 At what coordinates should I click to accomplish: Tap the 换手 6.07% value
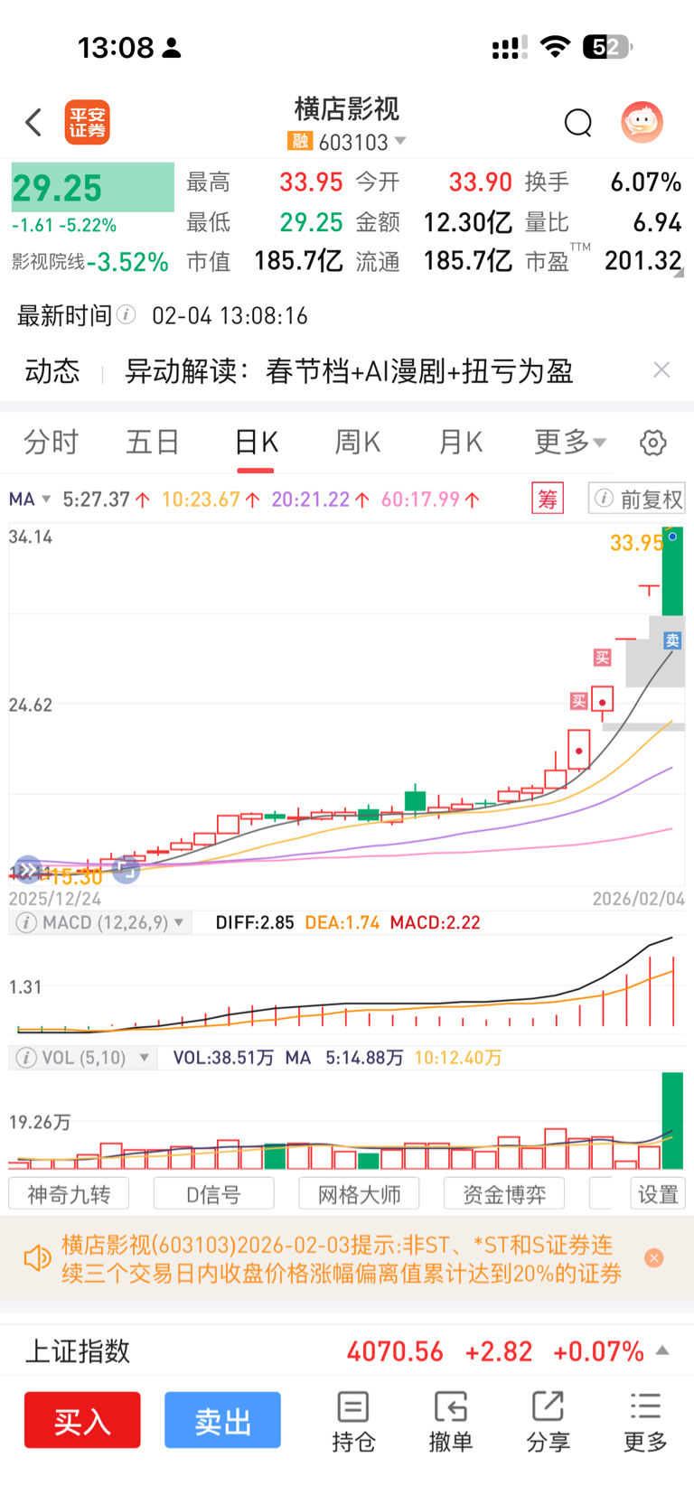point(646,182)
